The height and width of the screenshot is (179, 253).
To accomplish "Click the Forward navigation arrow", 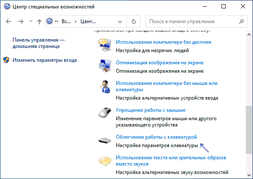I will [21, 21].
